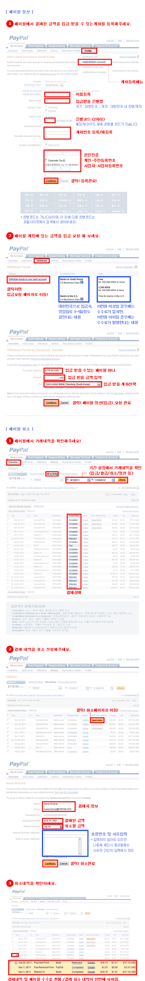Screen dimensions: 145x981
Task: Click padlock icon on Withdraw Funds page
Action: coord(136,266)
